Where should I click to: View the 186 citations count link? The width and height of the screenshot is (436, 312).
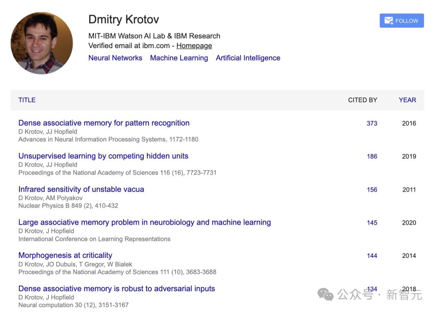coord(372,156)
